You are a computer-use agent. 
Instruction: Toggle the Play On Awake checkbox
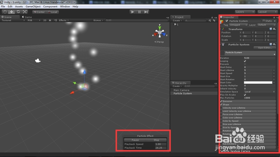point(245,95)
